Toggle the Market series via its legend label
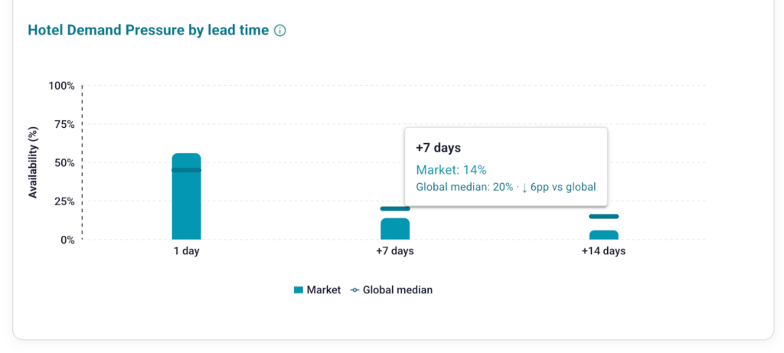 click(323, 290)
